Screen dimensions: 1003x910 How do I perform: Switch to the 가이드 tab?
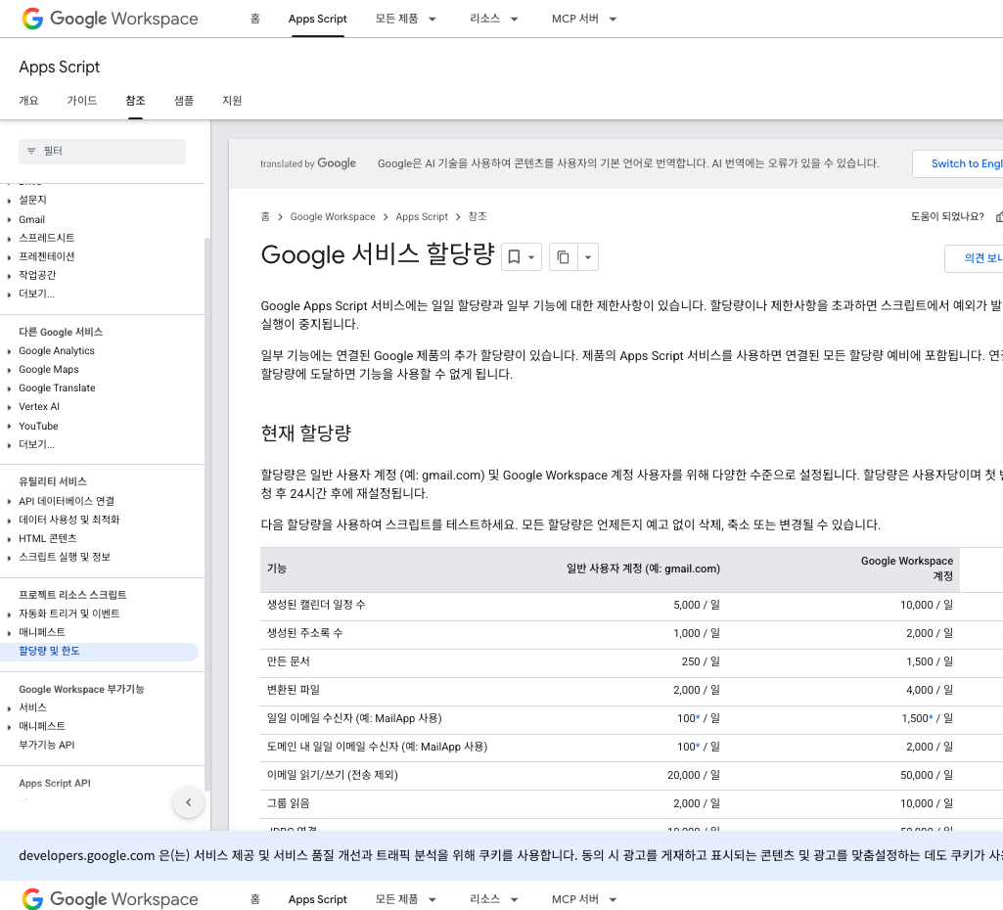click(82, 101)
